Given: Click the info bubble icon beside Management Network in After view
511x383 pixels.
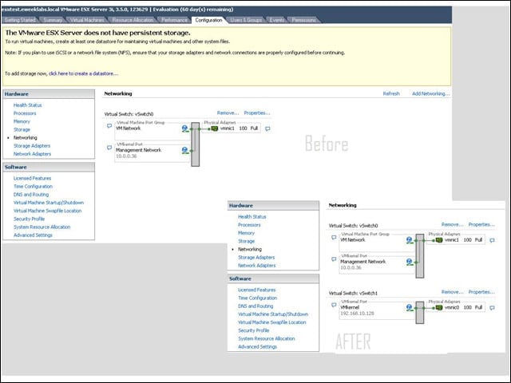Looking at the screenshot, I should (x=334, y=259).
